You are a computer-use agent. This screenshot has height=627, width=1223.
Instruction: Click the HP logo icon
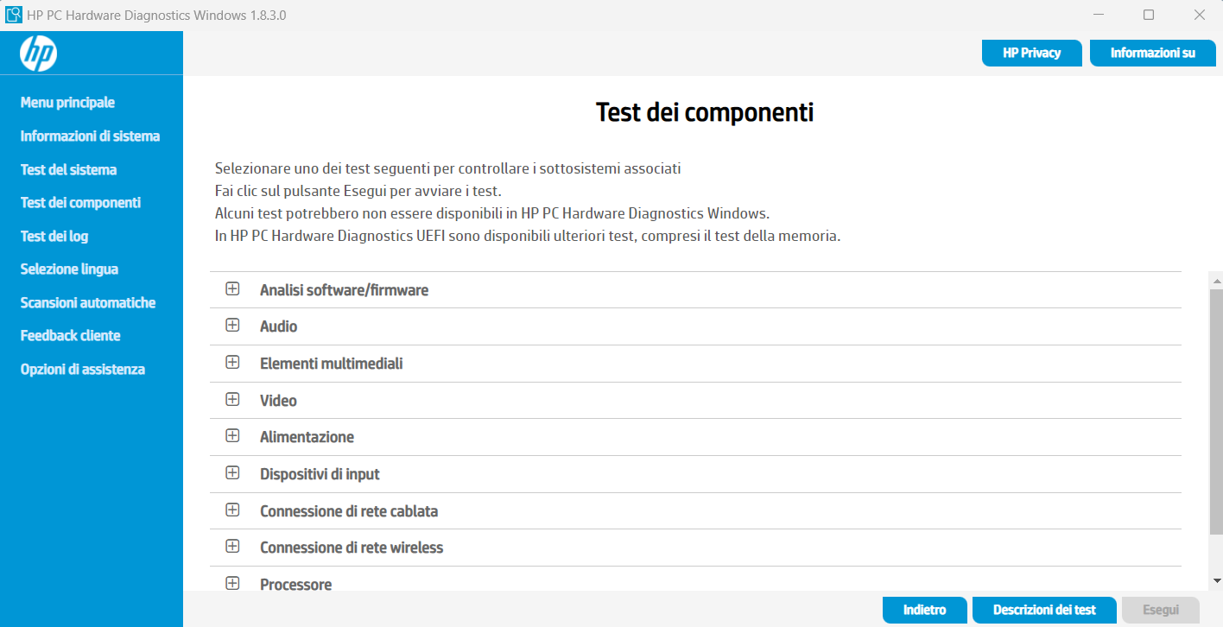[x=38, y=54]
